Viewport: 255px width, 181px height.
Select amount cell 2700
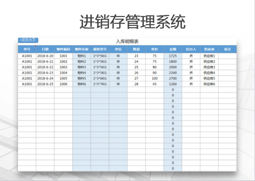[x=173, y=79]
